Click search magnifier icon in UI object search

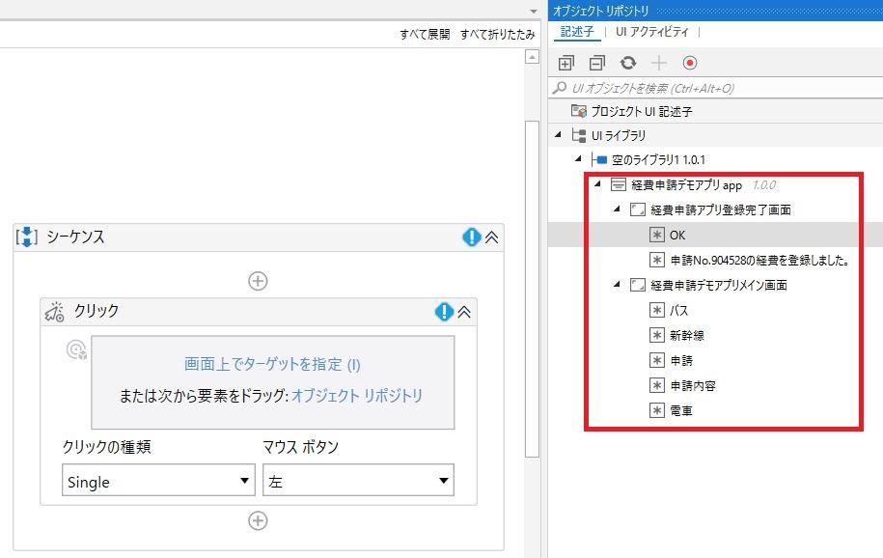560,88
